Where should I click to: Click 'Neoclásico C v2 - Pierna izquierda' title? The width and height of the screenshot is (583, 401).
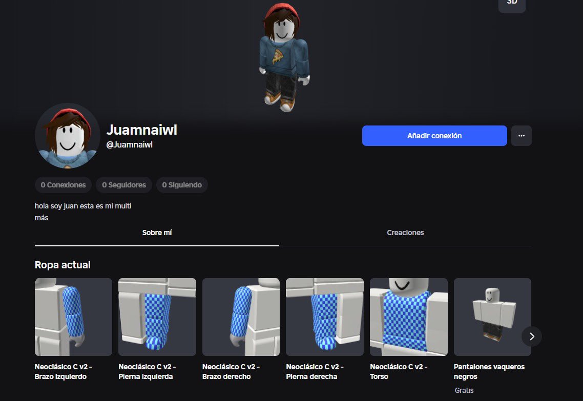pyautogui.click(x=147, y=372)
